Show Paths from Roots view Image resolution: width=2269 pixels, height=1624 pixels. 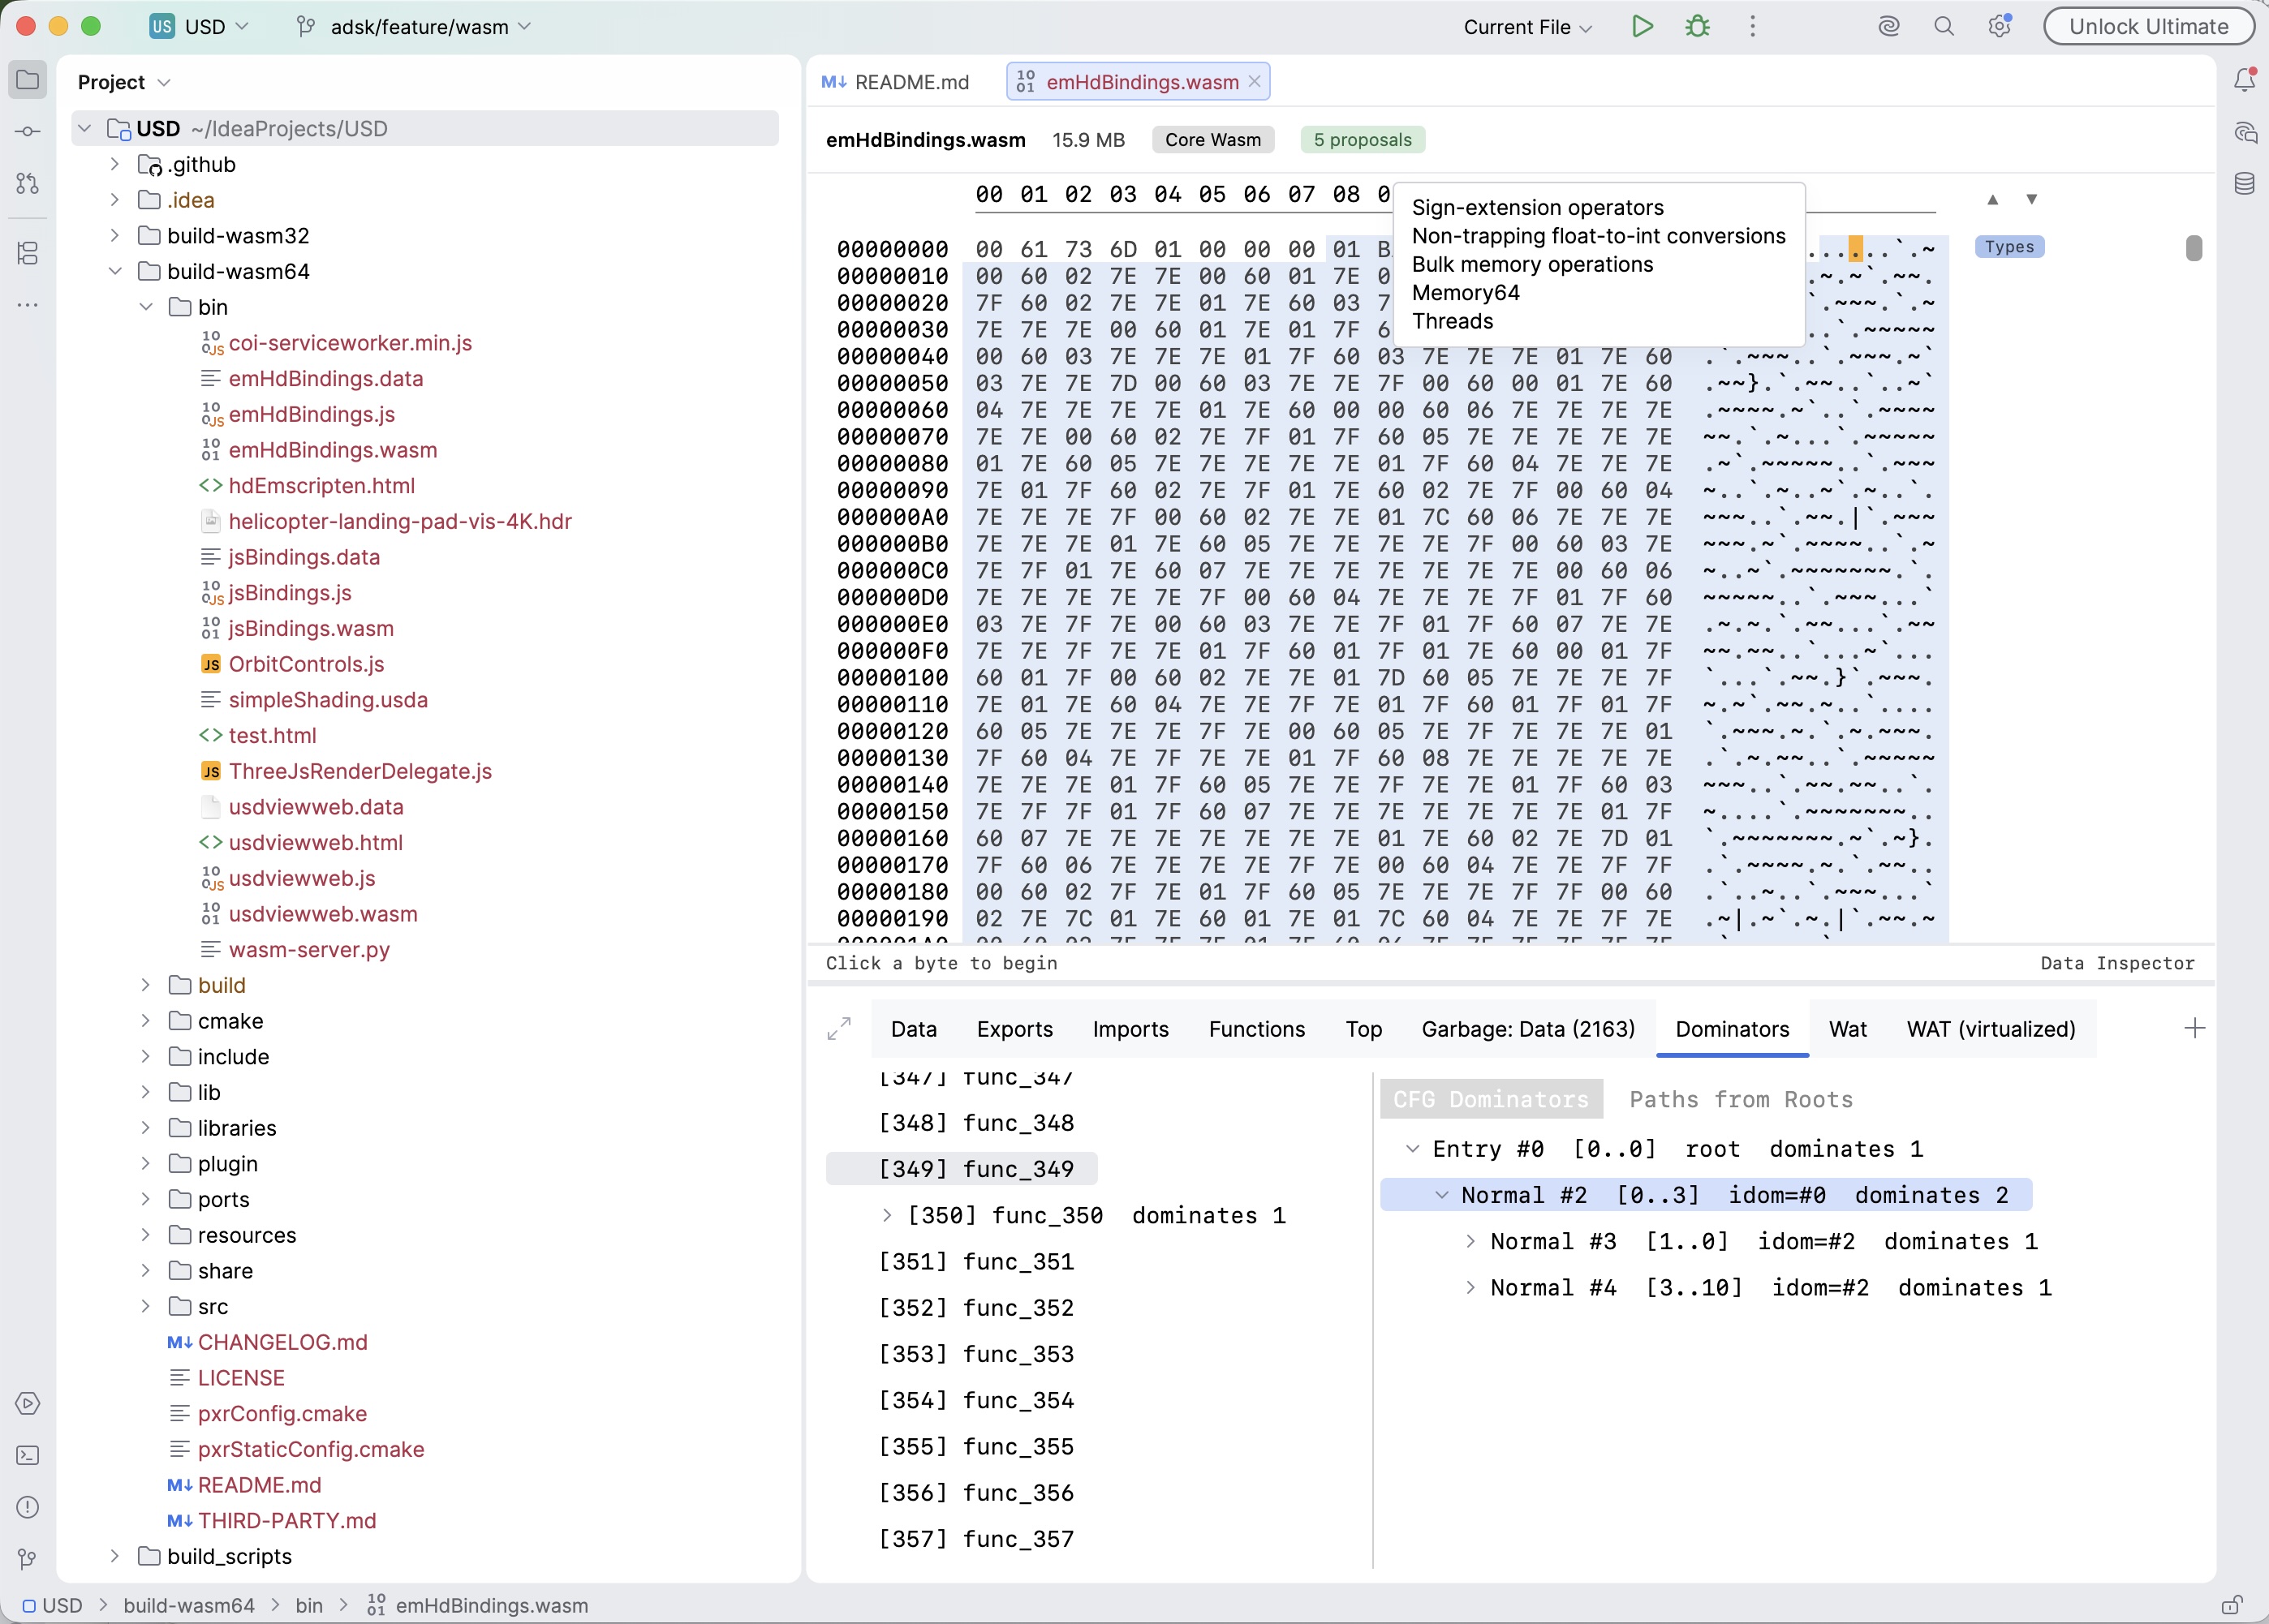point(1741,1100)
